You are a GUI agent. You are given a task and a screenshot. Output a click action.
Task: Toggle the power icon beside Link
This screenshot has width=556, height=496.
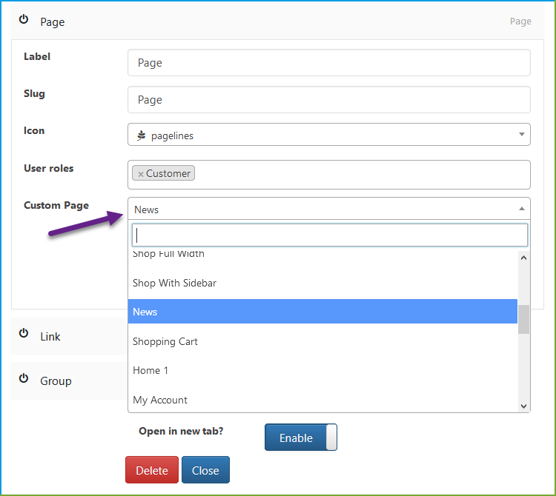coord(24,333)
